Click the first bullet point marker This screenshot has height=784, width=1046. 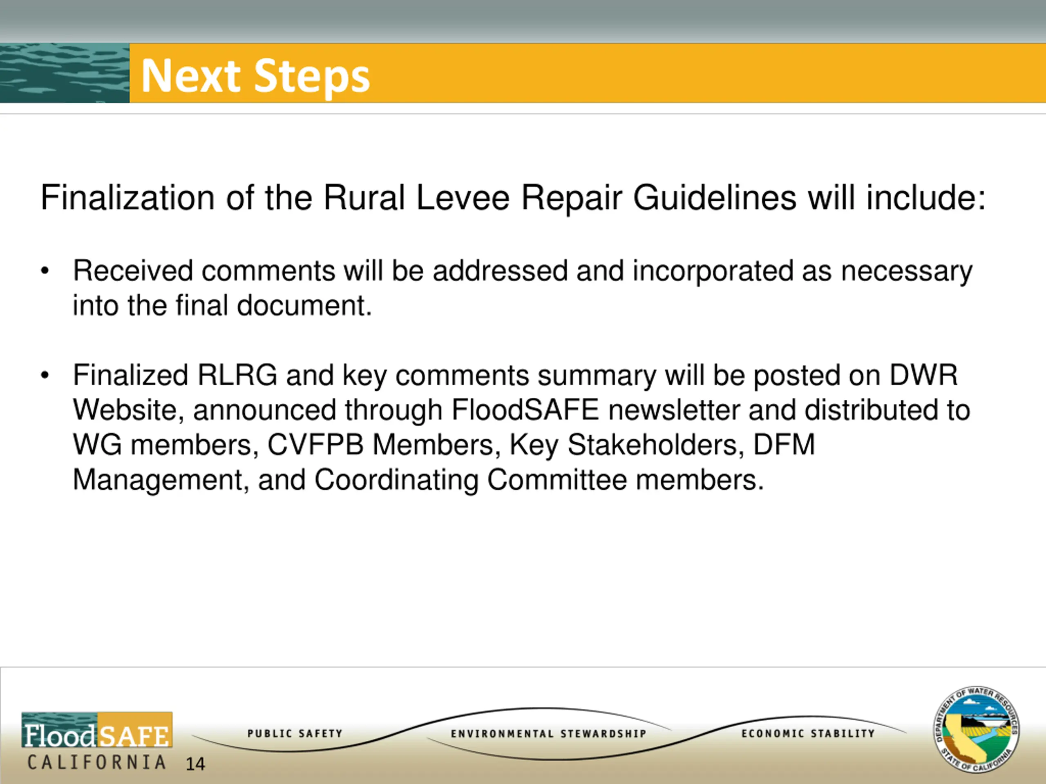tap(45, 271)
